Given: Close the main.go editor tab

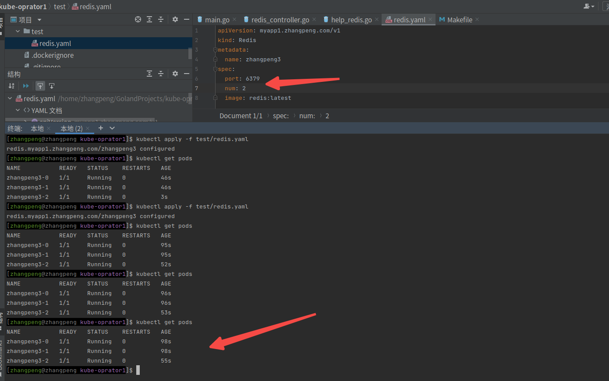Looking at the screenshot, I should point(234,19).
